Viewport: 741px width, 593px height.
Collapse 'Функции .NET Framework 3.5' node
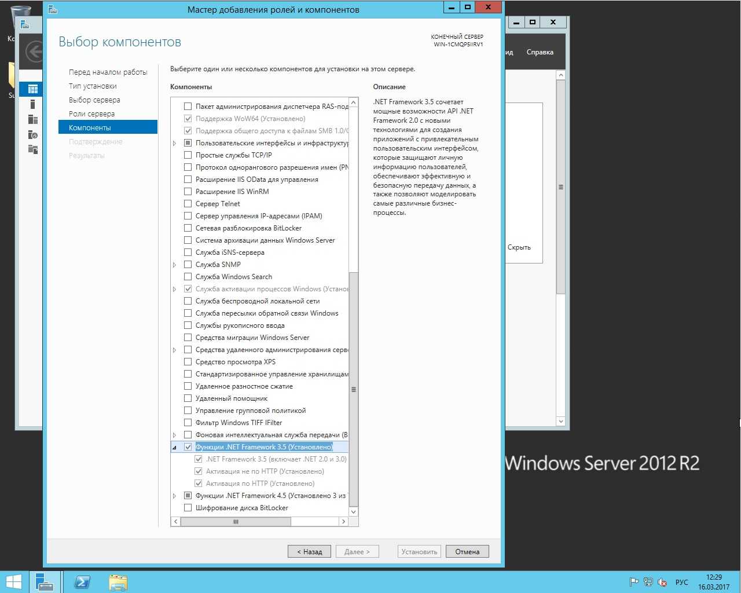pos(175,448)
